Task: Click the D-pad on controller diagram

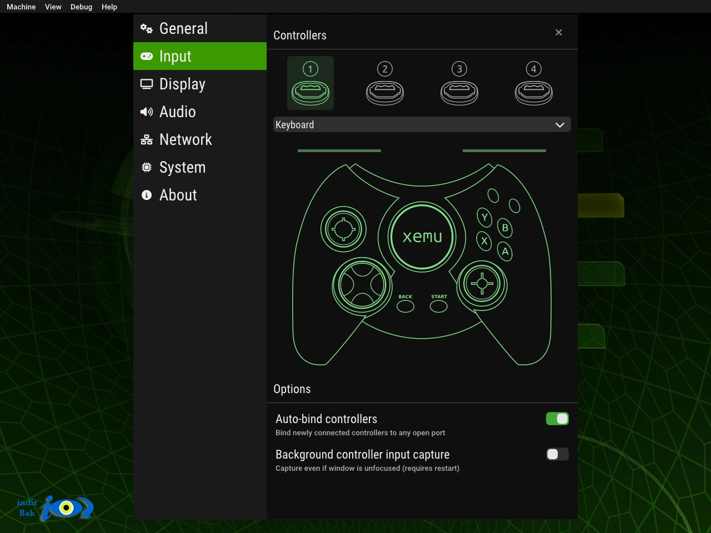Action: point(362,285)
